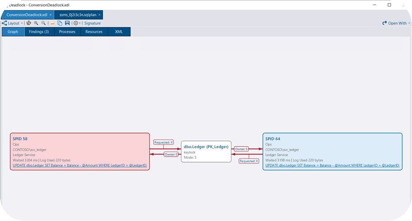Maximize the Deadlock window
Viewport: 412px width, 221px height.
coord(389,5)
